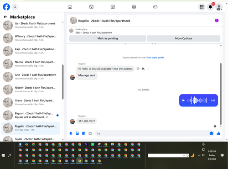This screenshot has width=228, height=169.
Task: Click the conversation list scrollbar thumb
Action: pyautogui.click(x=62, y=82)
